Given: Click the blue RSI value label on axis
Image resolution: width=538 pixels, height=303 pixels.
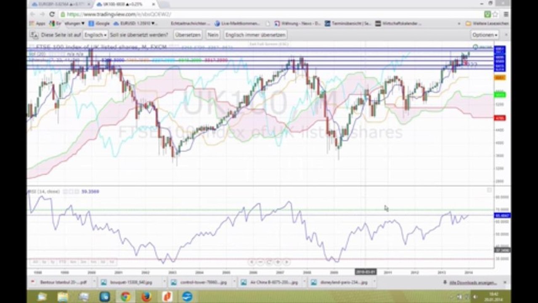Looking at the screenshot, I should coord(503,215).
